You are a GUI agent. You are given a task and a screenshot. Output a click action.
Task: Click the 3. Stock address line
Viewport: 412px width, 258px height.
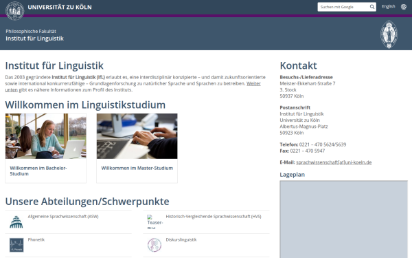288,89
